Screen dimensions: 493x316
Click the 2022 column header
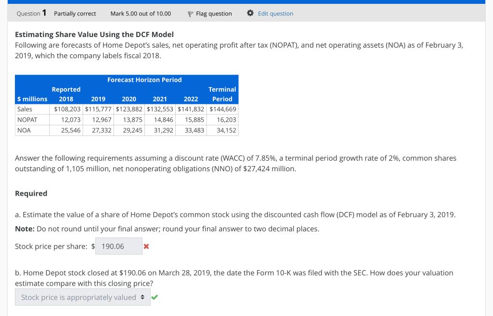pyautogui.click(x=191, y=99)
